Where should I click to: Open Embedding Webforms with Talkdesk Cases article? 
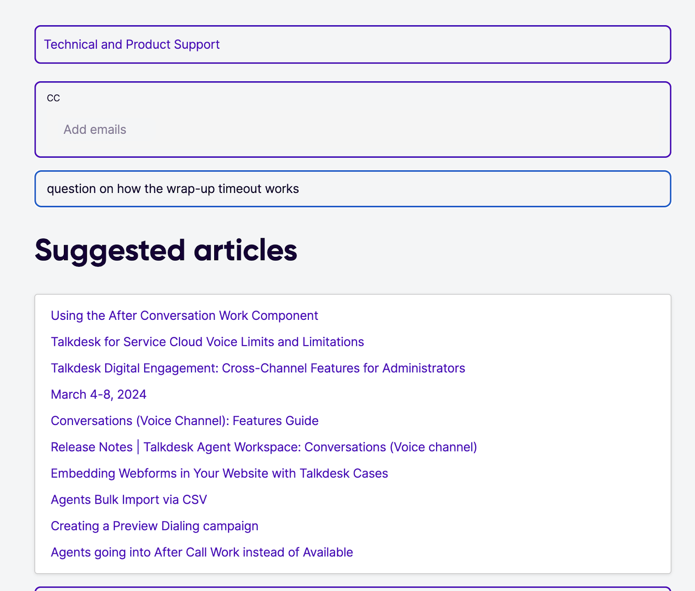219,473
